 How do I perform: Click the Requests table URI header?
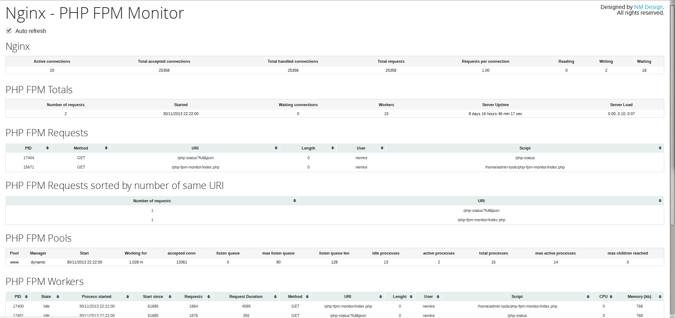pyautogui.click(x=195, y=148)
